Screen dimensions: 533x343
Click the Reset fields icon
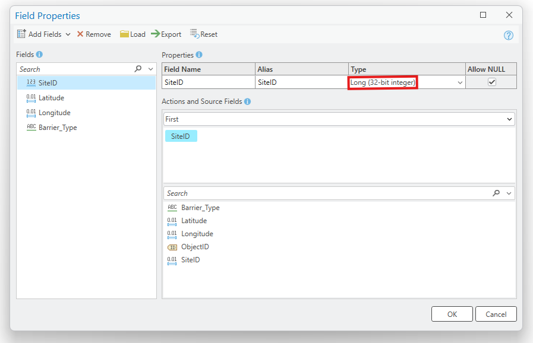click(195, 34)
